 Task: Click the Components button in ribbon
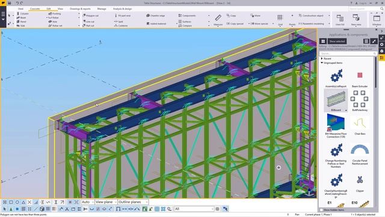point(187,16)
